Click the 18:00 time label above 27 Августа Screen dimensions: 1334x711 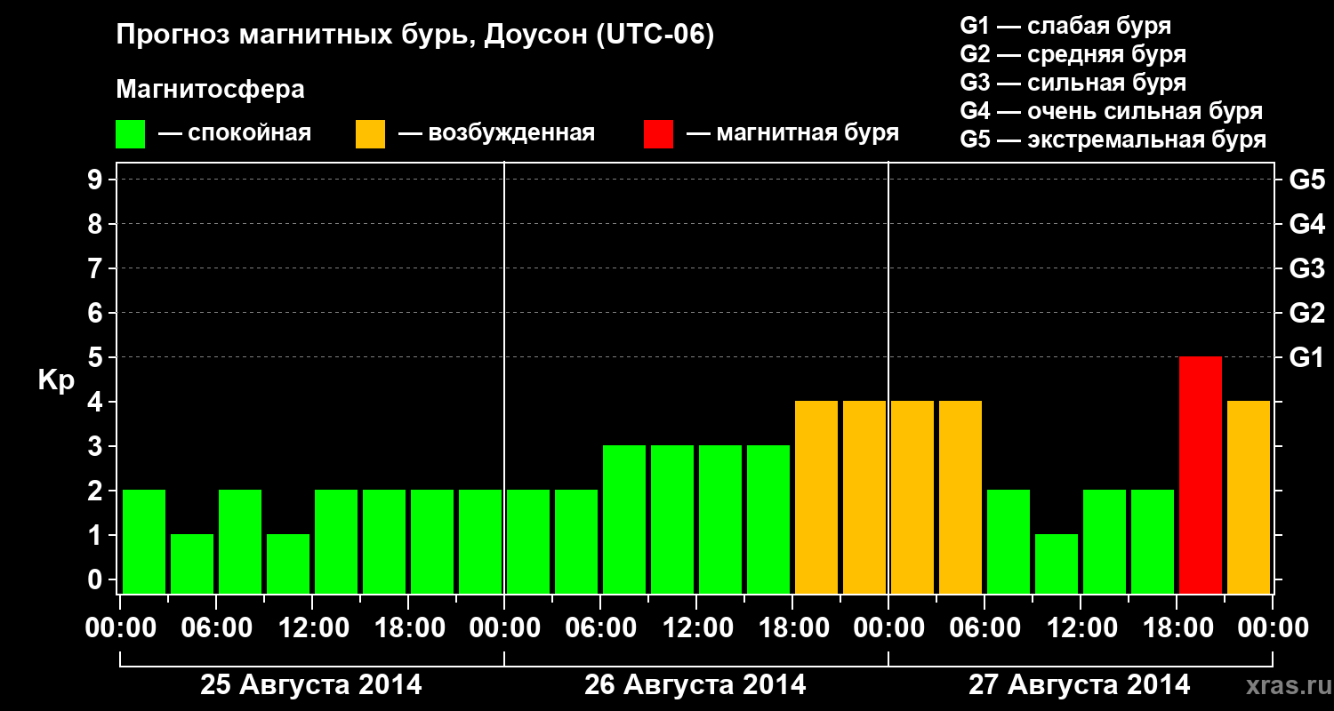pos(1177,628)
